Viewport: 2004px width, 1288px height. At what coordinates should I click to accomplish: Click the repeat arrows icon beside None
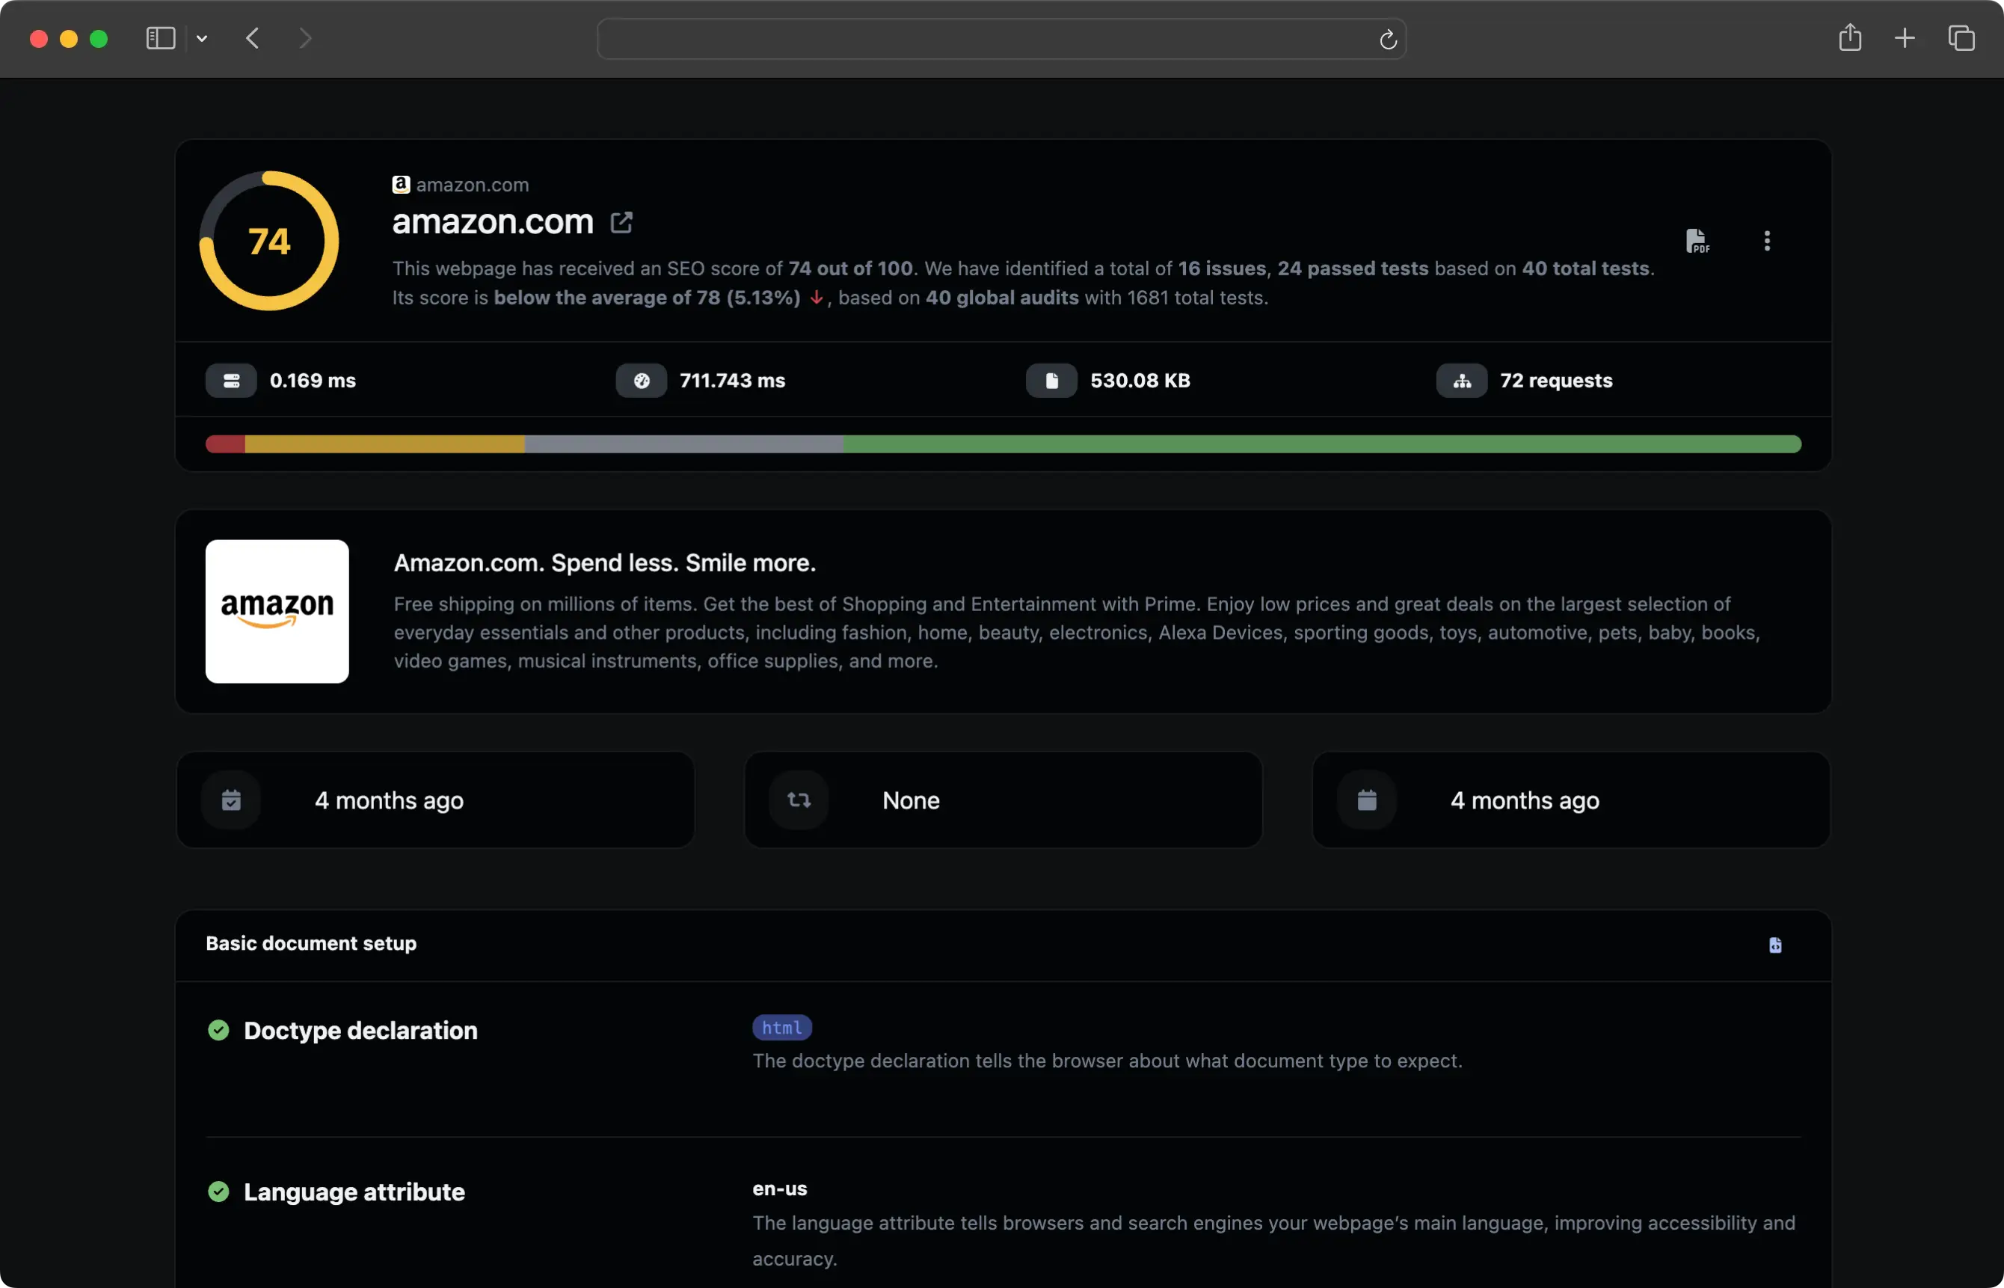pos(799,800)
